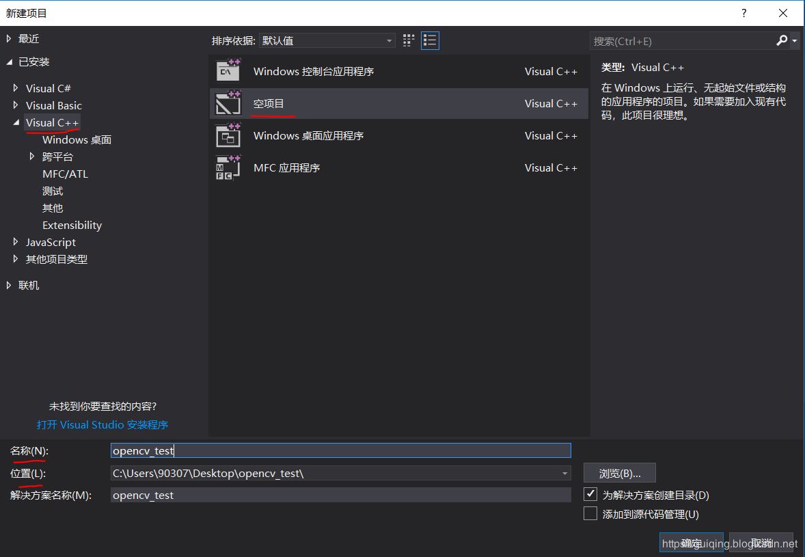
Task: Click the search magnifier icon
Action: (781, 40)
